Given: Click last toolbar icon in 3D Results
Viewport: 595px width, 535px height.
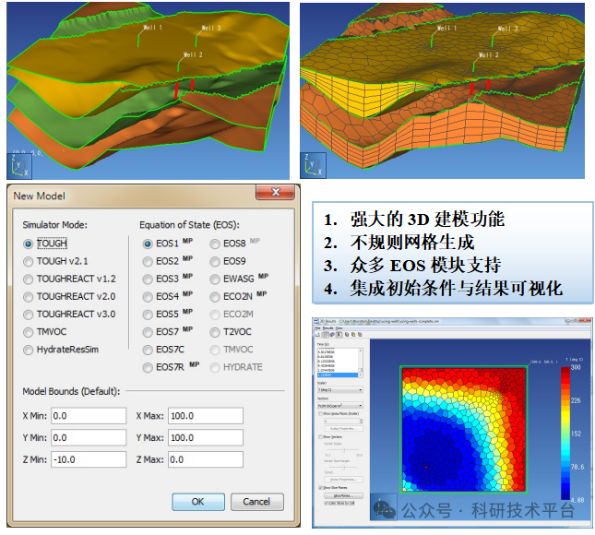Looking at the screenshot, I should (x=360, y=335).
